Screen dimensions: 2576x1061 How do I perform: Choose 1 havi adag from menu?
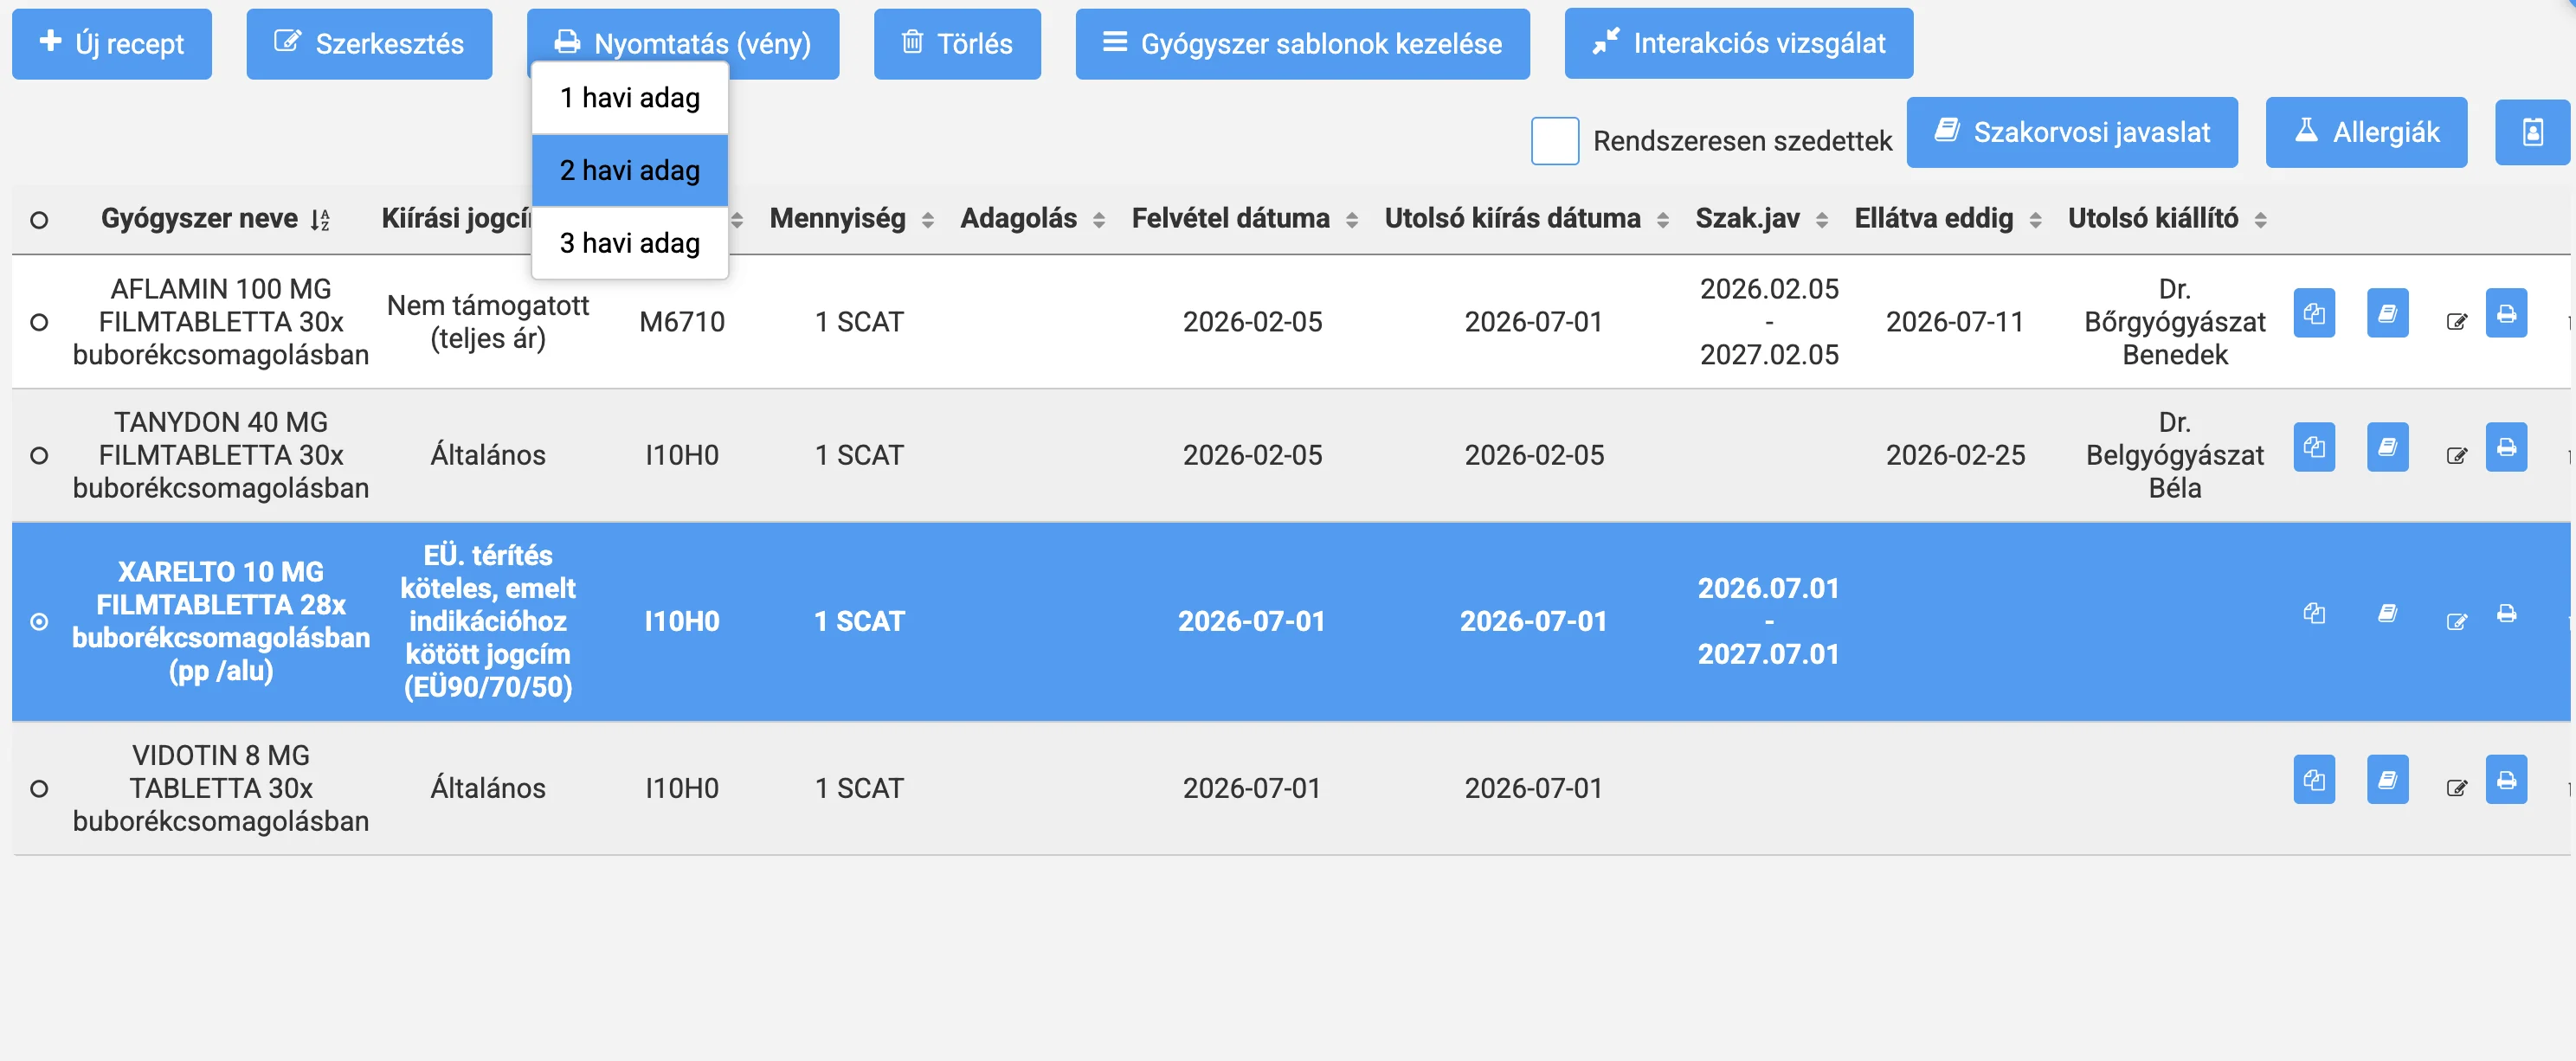point(629,98)
